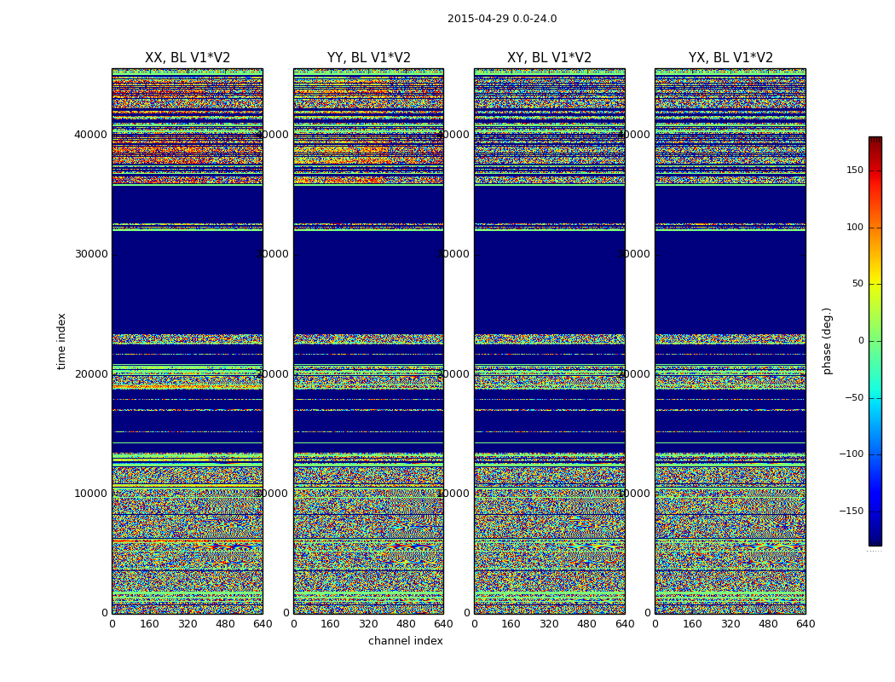Click the 30000 time tick left of XX panel
895x682 pixels.
click(90, 254)
